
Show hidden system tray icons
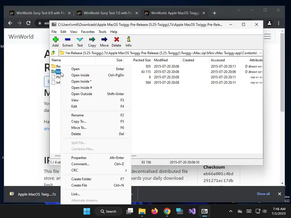point(231,211)
